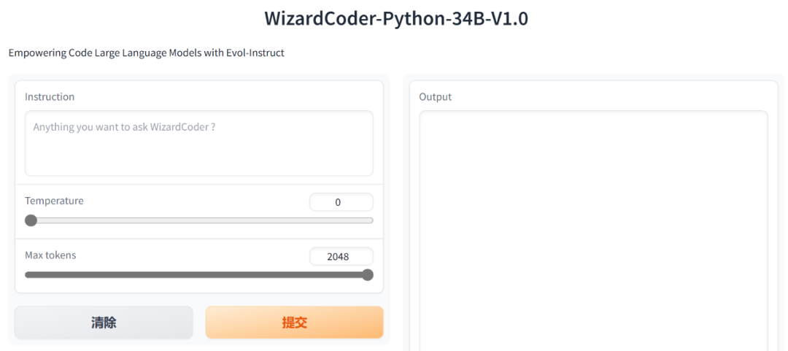Click the 清除 clear button
788x351 pixels.
point(104,323)
